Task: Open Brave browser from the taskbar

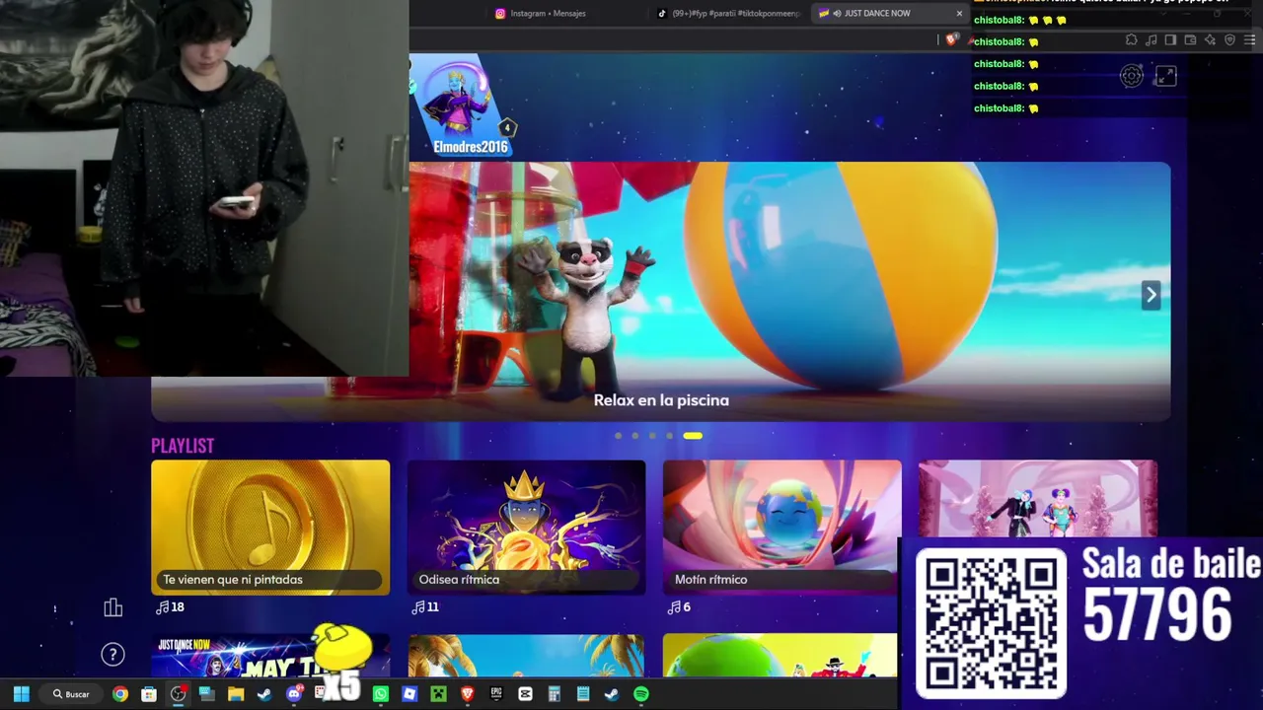Action: (468, 694)
